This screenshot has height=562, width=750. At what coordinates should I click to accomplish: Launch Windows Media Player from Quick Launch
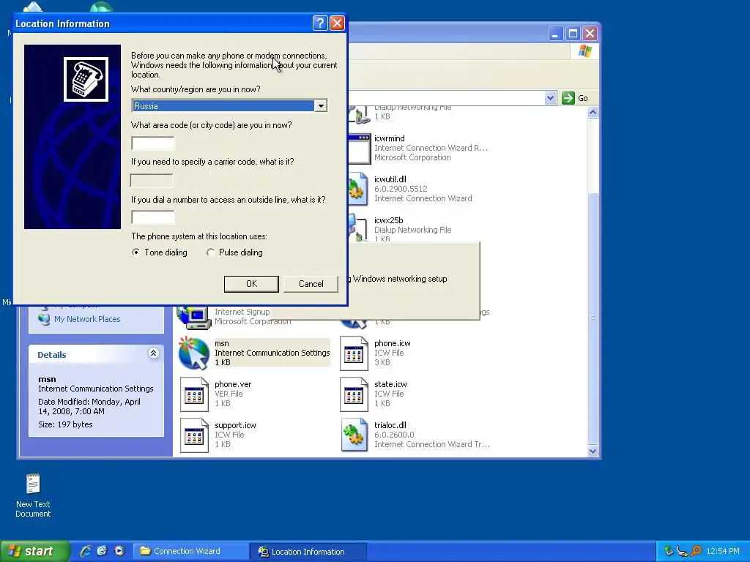119,551
